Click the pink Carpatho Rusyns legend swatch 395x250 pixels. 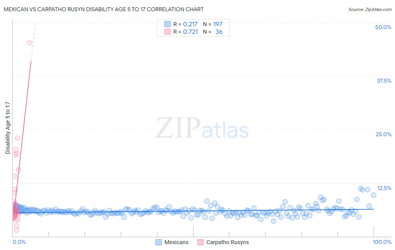(x=200, y=242)
